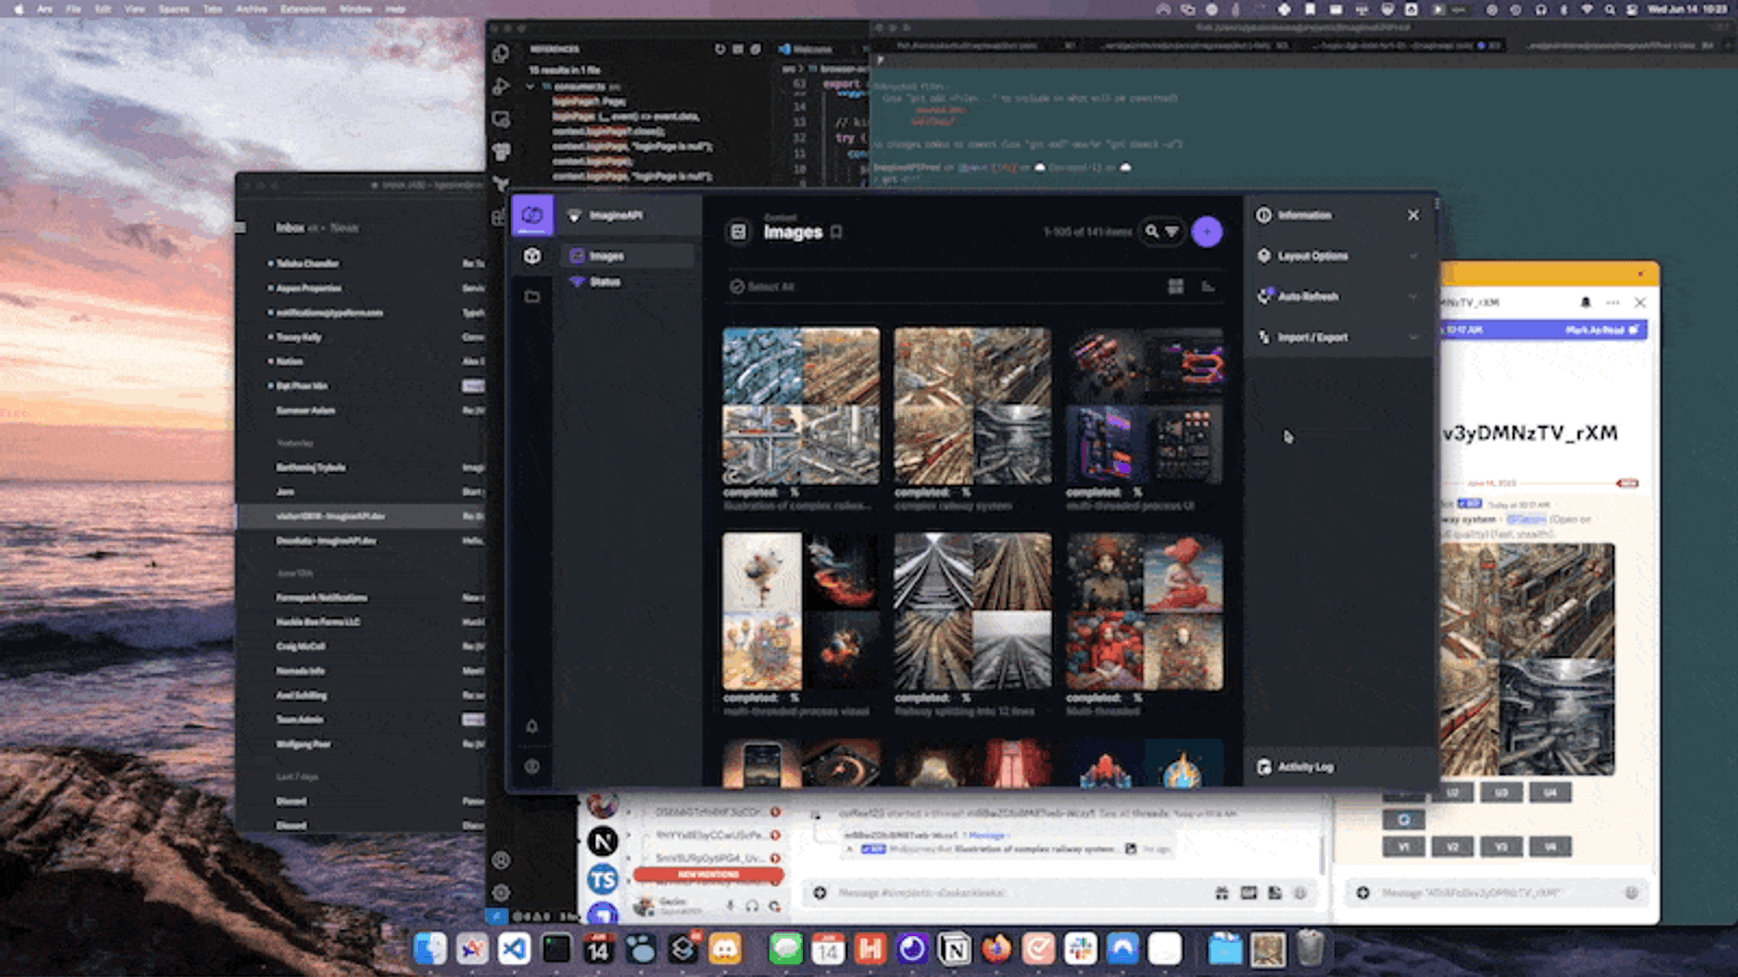Toggle the Information sidebar section
1738x977 pixels.
click(1303, 215)
